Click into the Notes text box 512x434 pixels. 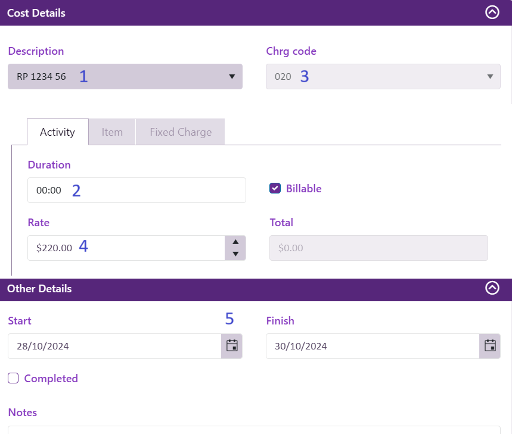click(x=254, y=430)
